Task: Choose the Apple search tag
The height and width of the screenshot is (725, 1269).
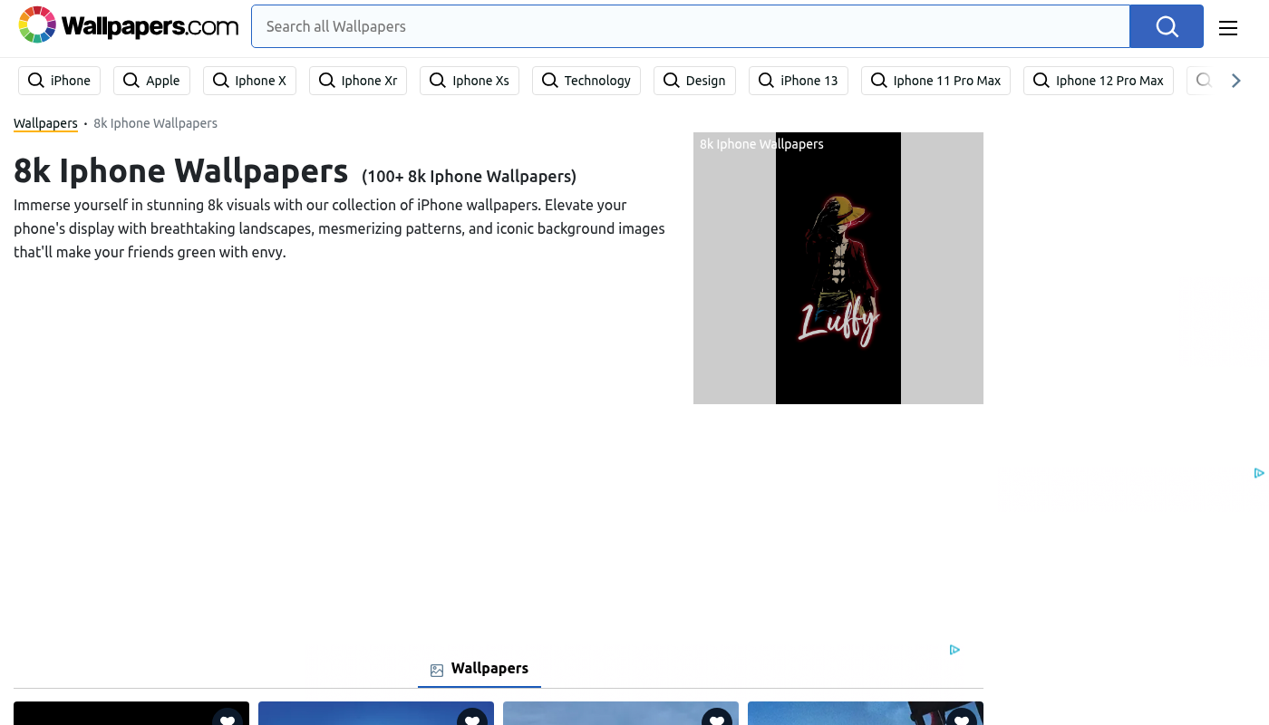Action: (x=151, y=81)
